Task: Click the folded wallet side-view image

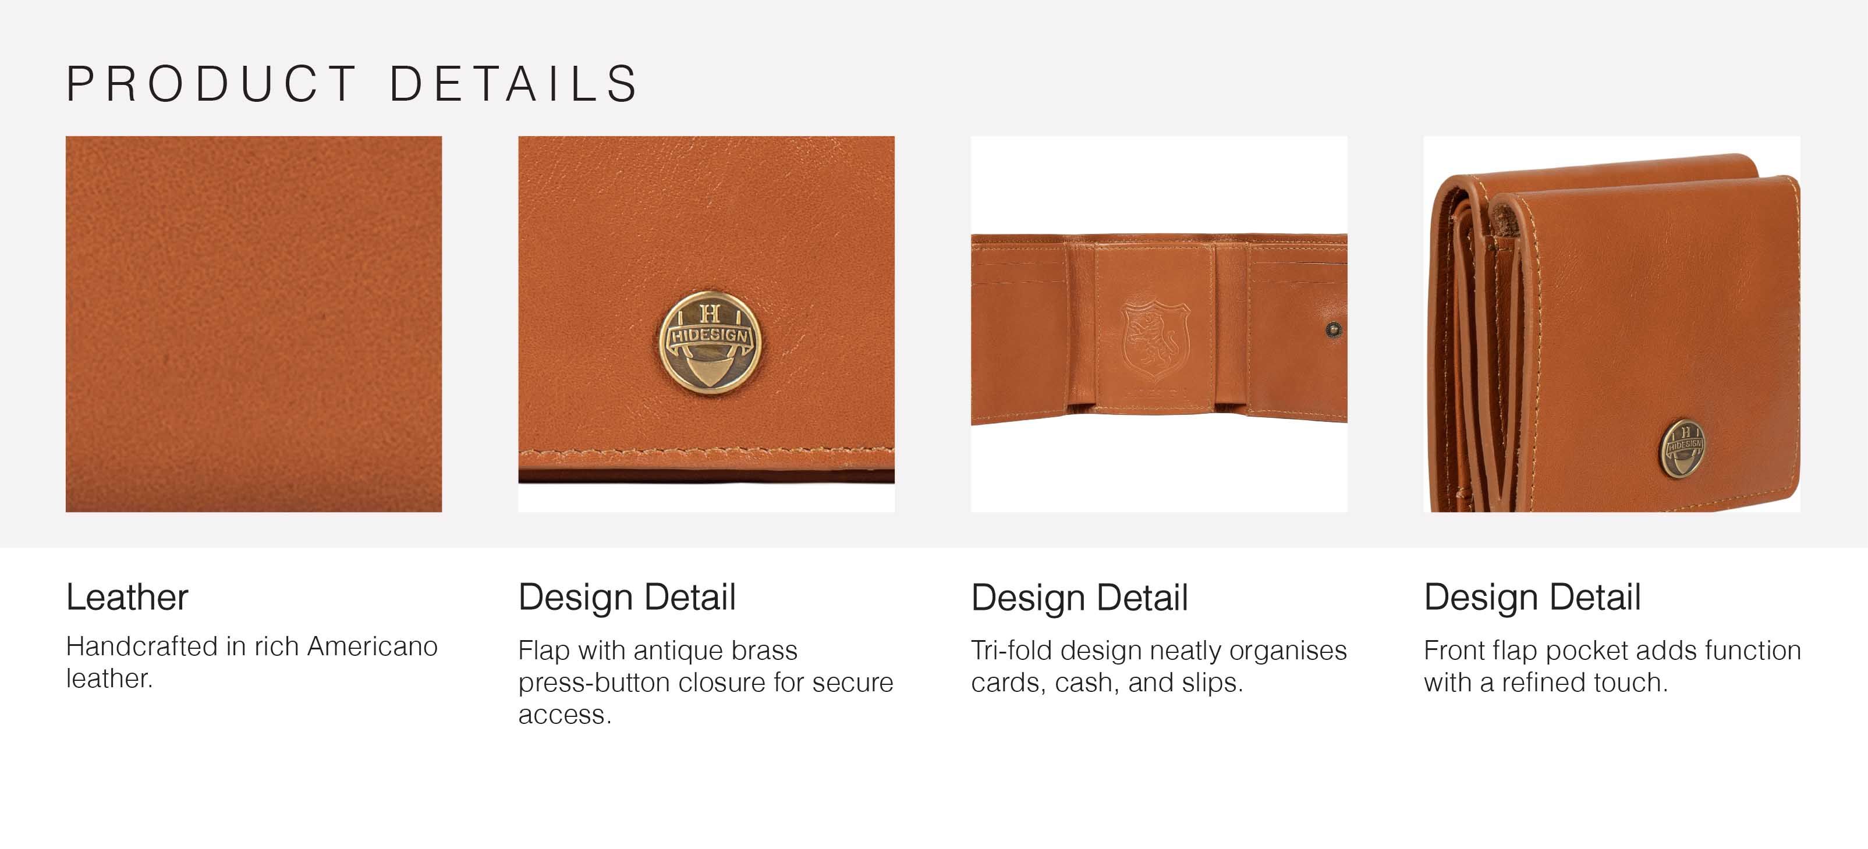Action: (1611, 324)
